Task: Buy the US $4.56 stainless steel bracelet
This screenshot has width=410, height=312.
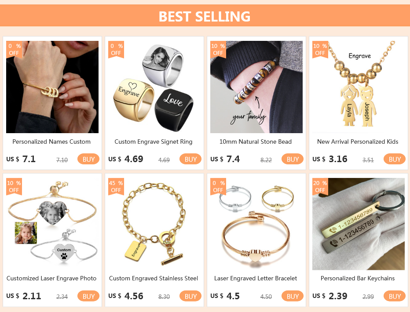Action: (x=190, y=296)
